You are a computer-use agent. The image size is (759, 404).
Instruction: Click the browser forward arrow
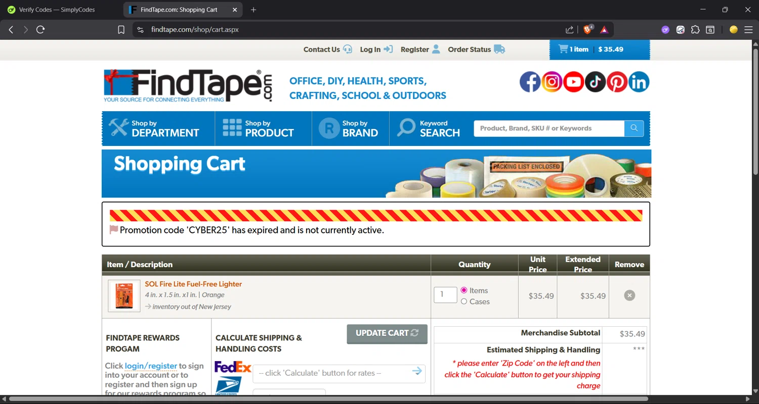coord(26,30)
